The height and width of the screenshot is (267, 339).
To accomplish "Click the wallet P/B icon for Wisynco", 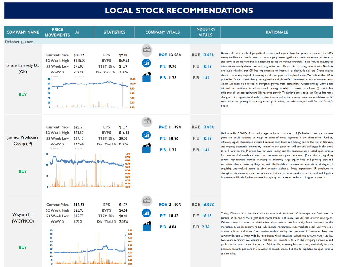I will (x=147, y=226).
